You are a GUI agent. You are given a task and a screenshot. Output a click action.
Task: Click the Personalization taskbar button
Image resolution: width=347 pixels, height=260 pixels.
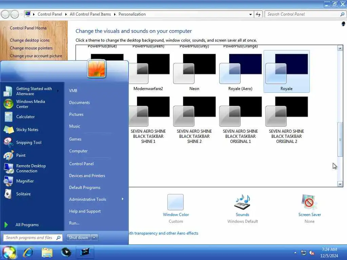85,252
